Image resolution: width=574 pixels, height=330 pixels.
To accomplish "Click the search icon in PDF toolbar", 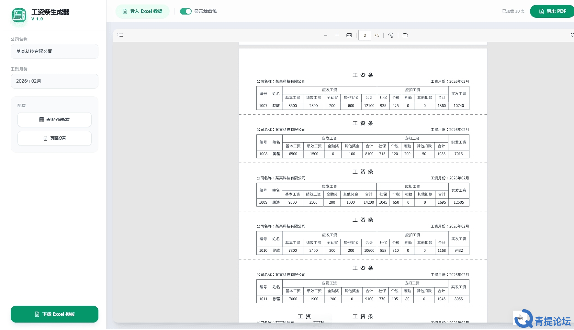I will pyautogui.click(x=572, y=35).
